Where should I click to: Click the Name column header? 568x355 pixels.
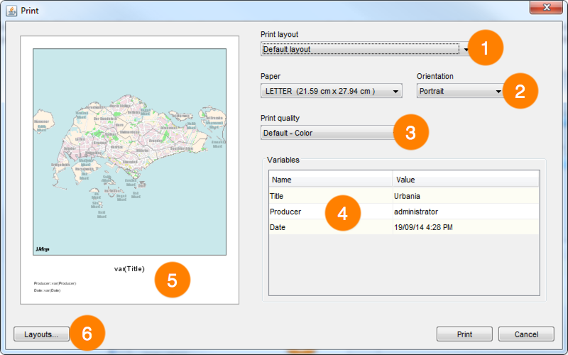tap(331, 180)
